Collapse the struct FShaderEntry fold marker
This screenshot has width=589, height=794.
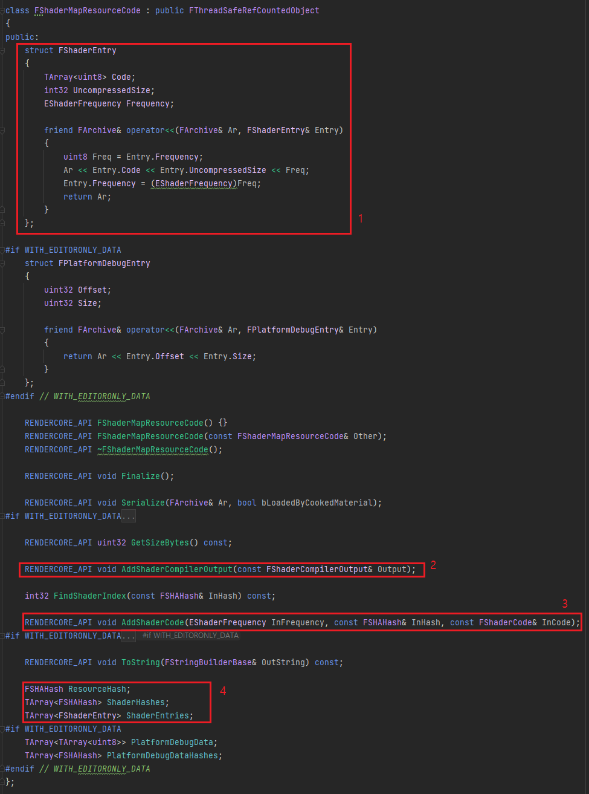tap(2, 50)
